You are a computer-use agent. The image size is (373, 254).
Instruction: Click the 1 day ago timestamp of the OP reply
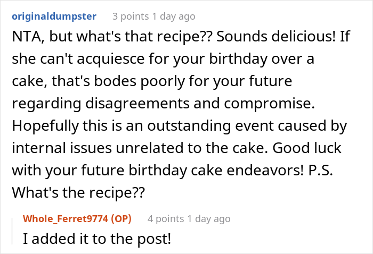(209, 218)
